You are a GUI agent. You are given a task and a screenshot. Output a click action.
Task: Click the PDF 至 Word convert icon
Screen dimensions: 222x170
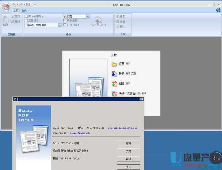pyautogui.click(x=99, y=20)
